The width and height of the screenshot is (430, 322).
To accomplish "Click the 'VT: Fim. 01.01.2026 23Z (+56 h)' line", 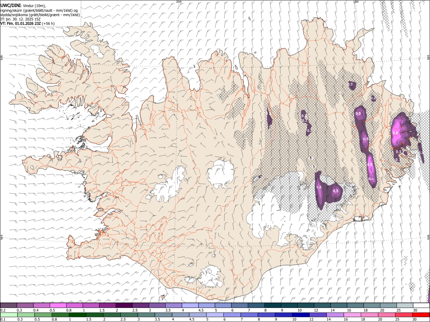I will click(28, 23).
